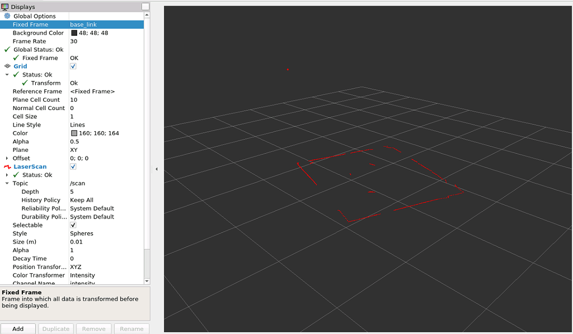
Task: Expand the Offset property
Action: (7, 158)
